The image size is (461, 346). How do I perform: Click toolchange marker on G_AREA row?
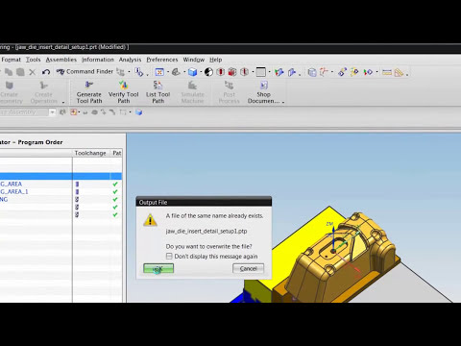[x=77, y=185]
